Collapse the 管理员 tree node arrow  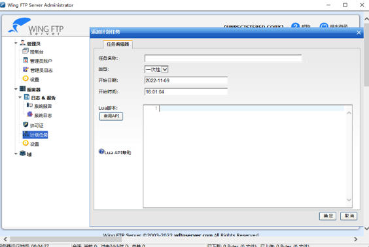coord(16,43)
